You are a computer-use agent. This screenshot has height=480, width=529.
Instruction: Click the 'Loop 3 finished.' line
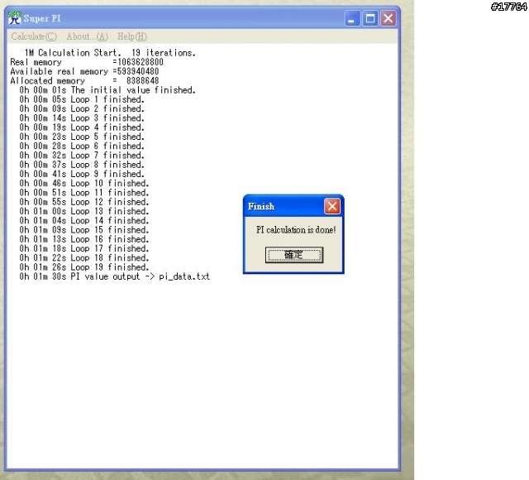pyautogui.click(x=82, y=118)
